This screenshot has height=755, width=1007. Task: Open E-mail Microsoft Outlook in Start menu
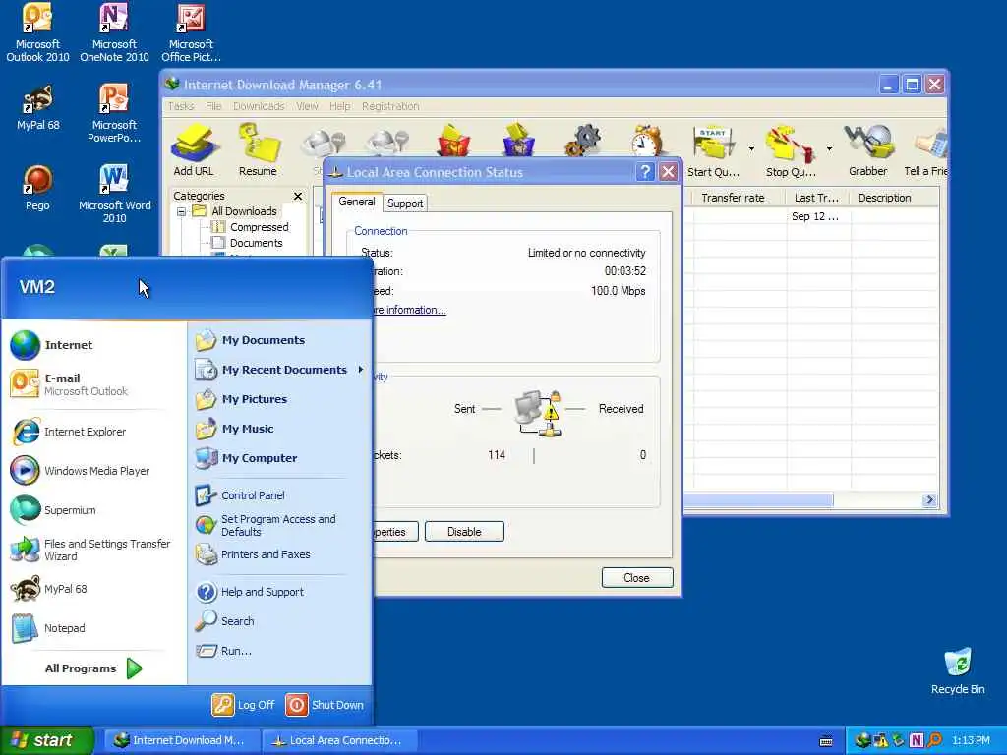click(x=93, y=384)
